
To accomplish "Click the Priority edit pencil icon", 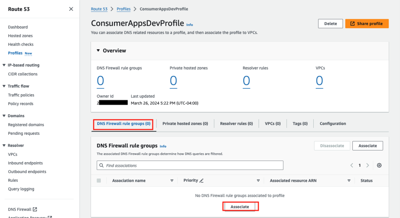I will coord(201,180).
